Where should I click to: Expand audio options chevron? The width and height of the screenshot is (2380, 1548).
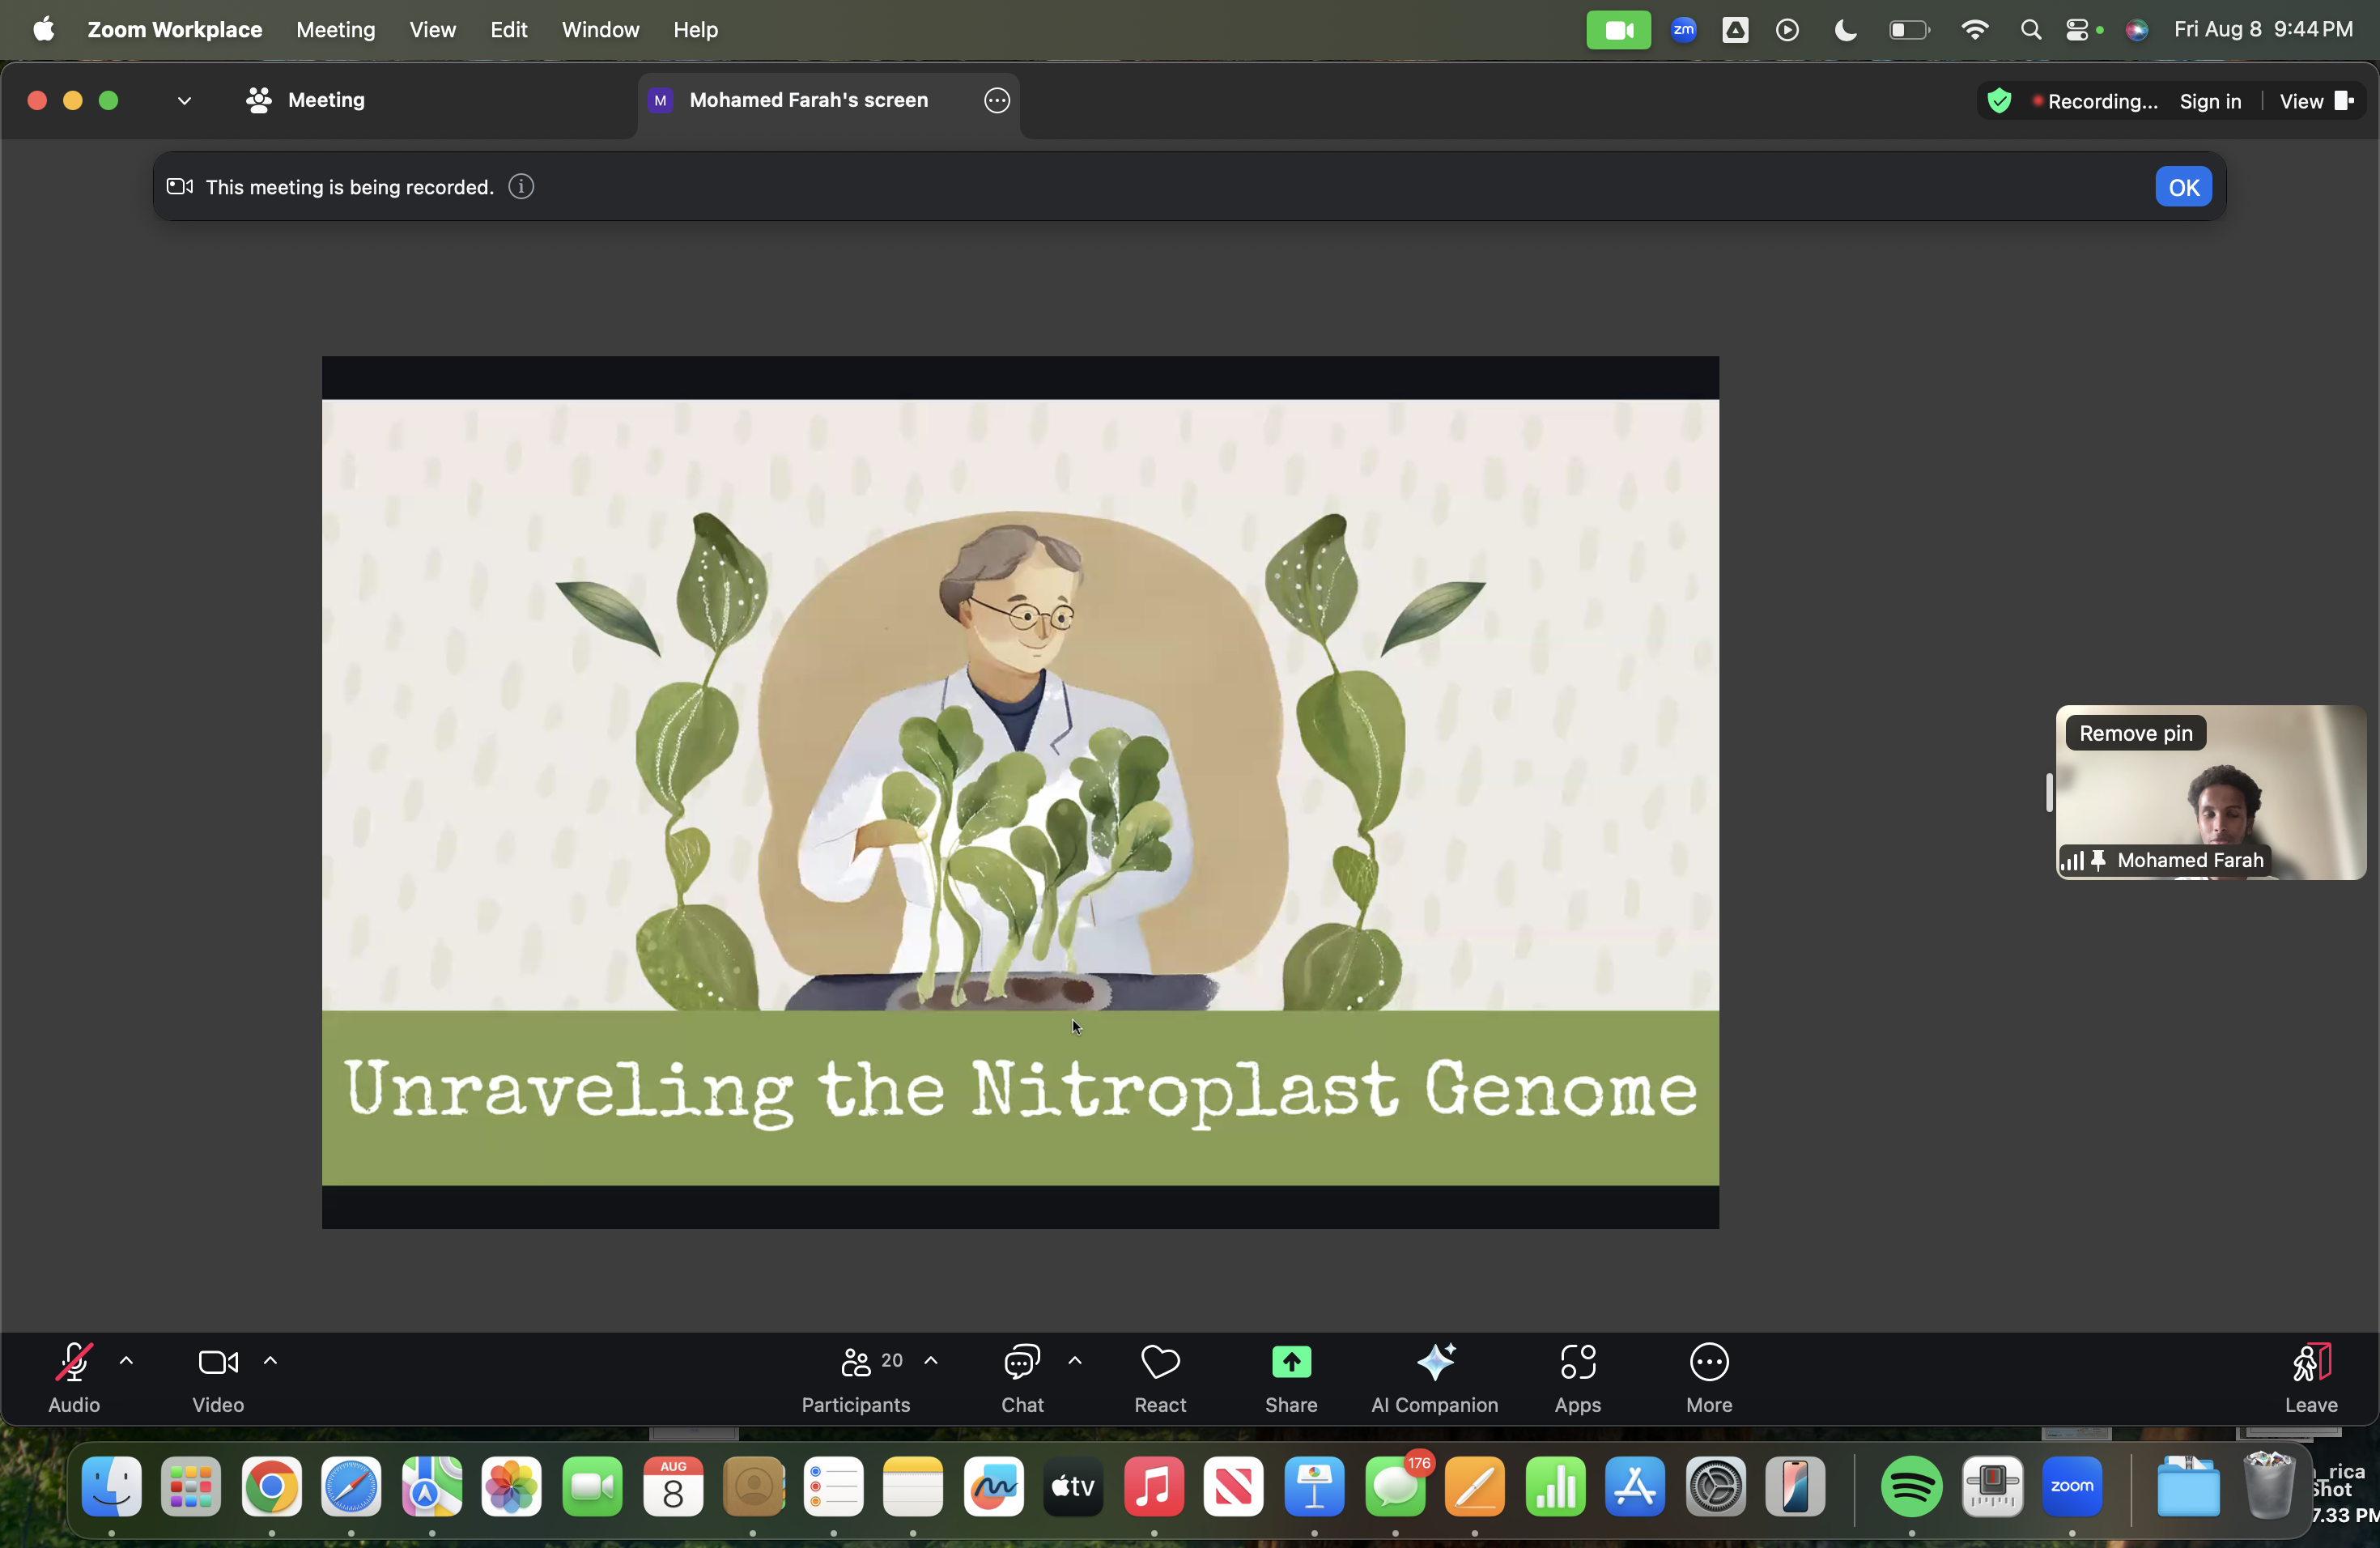(126, 1361)
